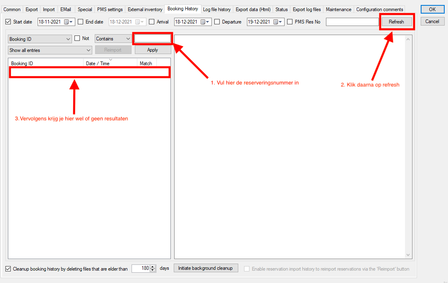Go to Export log files tab
The width and height of the screenshot is (448, 283).
[307, 9]
